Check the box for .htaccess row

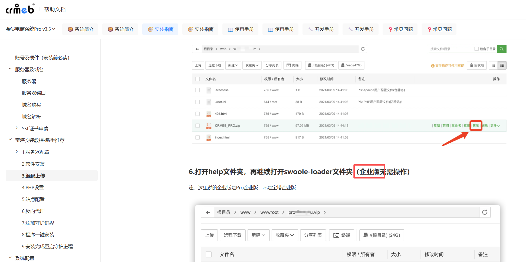198,90
